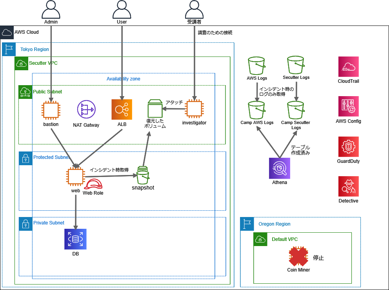The height and width of the screenshot is (290, 389).
Task: Select the NAT Gateway icon
Action: (x=86, y=109)
